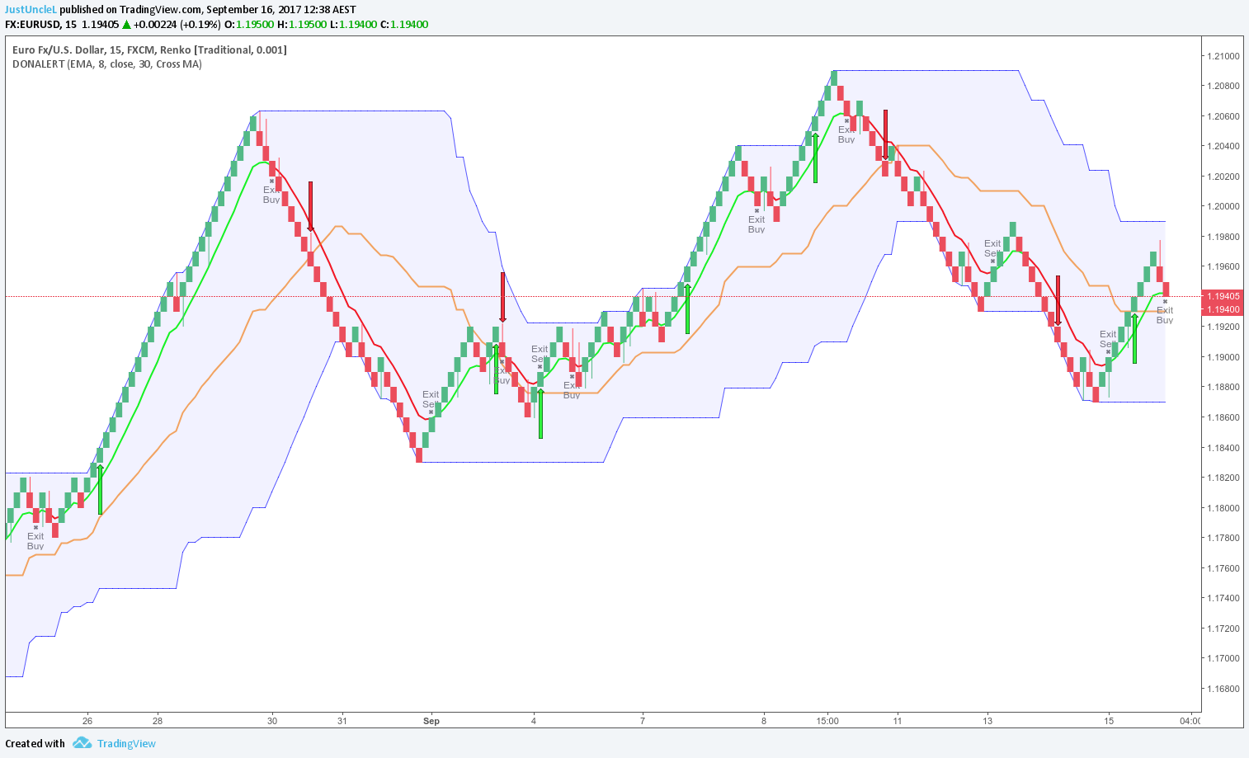Open the TradingView link in footer
This screenshot has width=1249, height=758.
[x=126, y=743]
